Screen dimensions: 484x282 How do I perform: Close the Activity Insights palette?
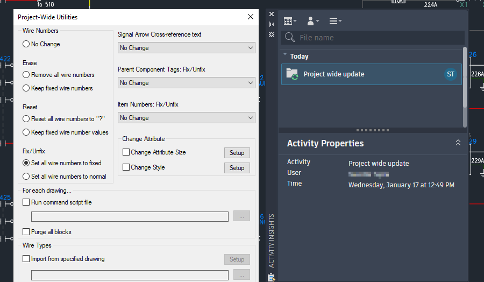(272, 14)
